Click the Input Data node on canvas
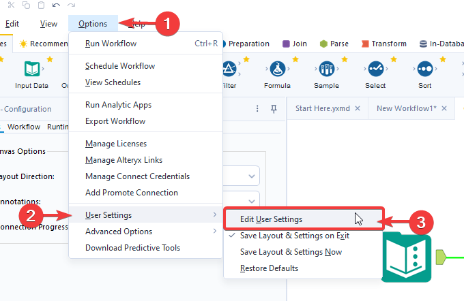 [407, 257]
